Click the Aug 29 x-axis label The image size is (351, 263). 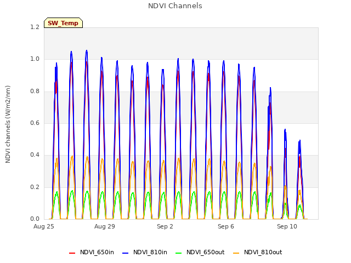point(105,226)
